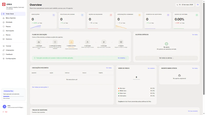The width and height of the screenshot is (205, 115).
Task: Click the Cota mensal progress bar
Action: point(14,96)
